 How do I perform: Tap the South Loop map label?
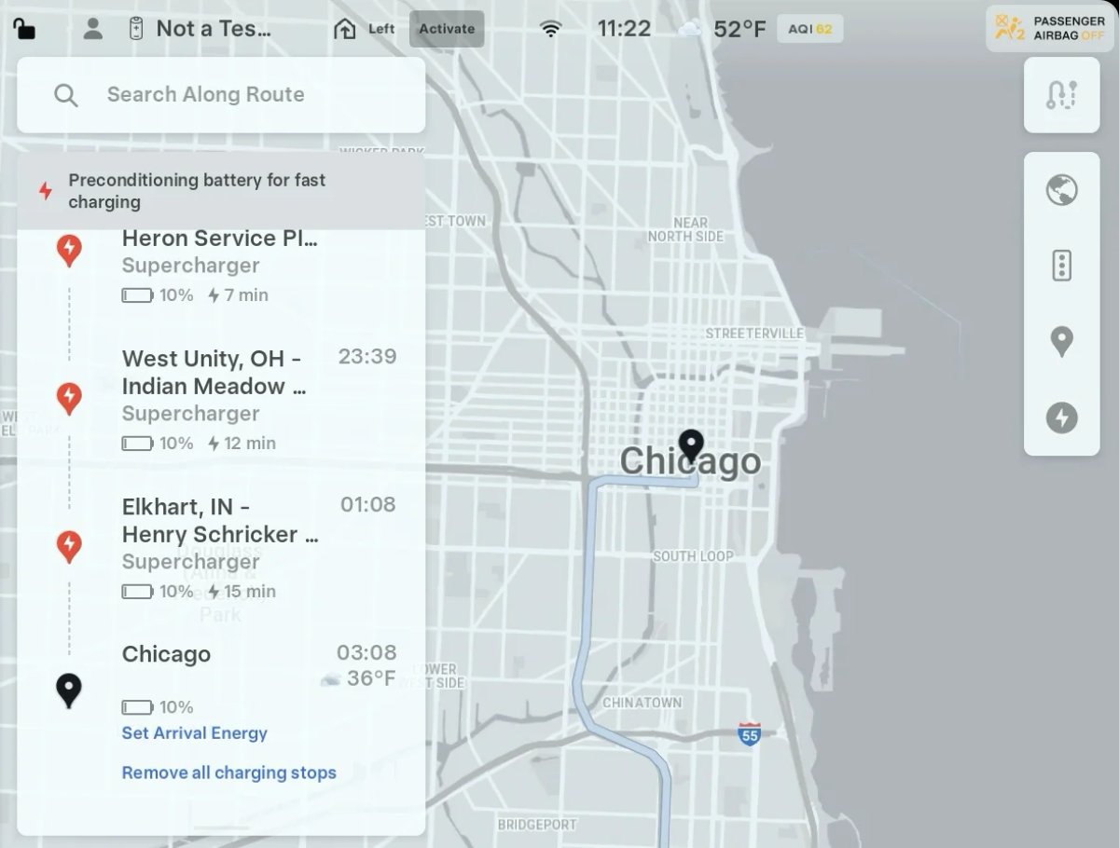[693, 556]
